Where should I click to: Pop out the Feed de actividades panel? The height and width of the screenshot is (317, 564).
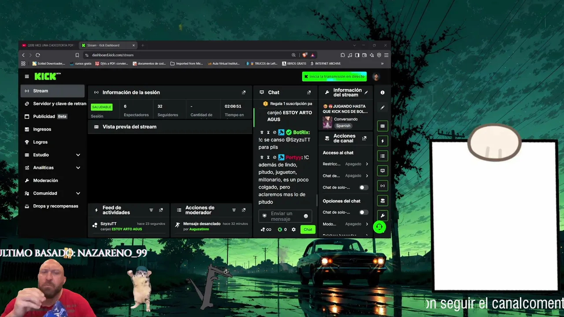pos(161,210)
